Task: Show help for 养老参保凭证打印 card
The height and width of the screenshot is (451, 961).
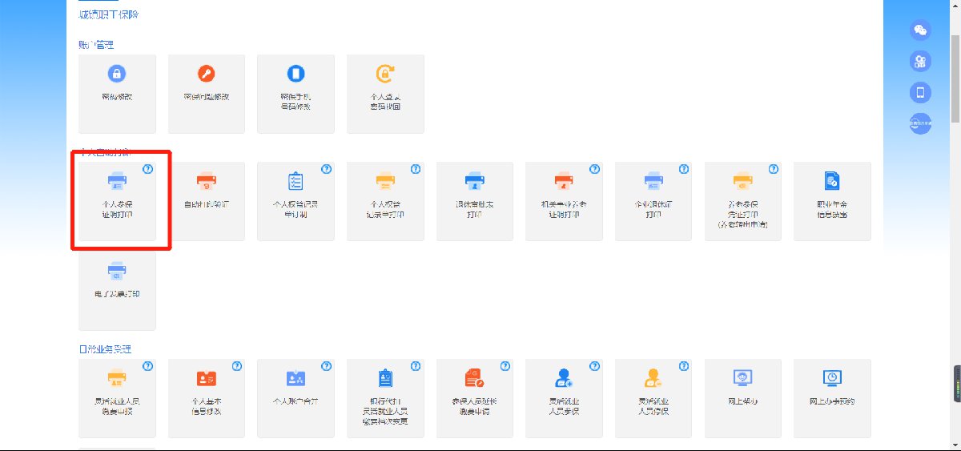Action: [x=774, y=169]
